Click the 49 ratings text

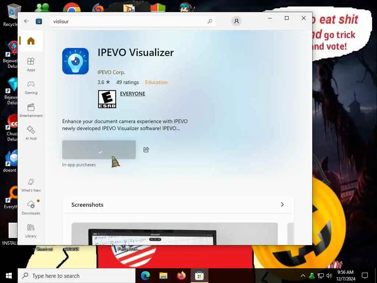coord(127,82)
